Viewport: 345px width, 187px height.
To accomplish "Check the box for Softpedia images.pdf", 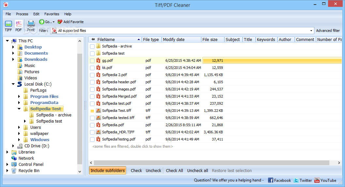I will coord(92,89).
